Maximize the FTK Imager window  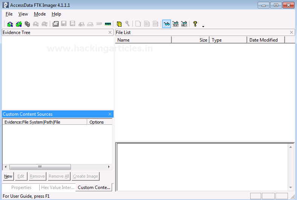pyautogui.click(x=276, y=5)
